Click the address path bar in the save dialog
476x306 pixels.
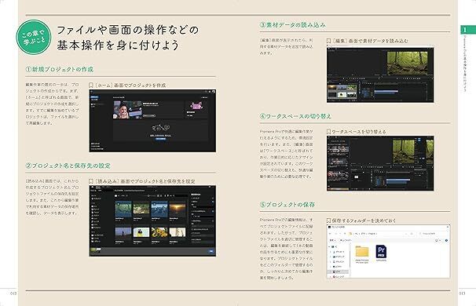pyautogui.click(x=381, y=234)
